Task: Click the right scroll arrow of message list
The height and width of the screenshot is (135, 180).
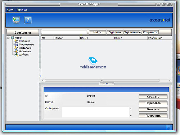Action: tap(170, 81)
